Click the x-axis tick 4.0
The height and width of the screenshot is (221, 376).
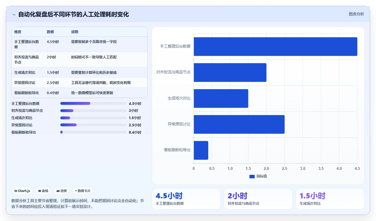coord(339,168)
